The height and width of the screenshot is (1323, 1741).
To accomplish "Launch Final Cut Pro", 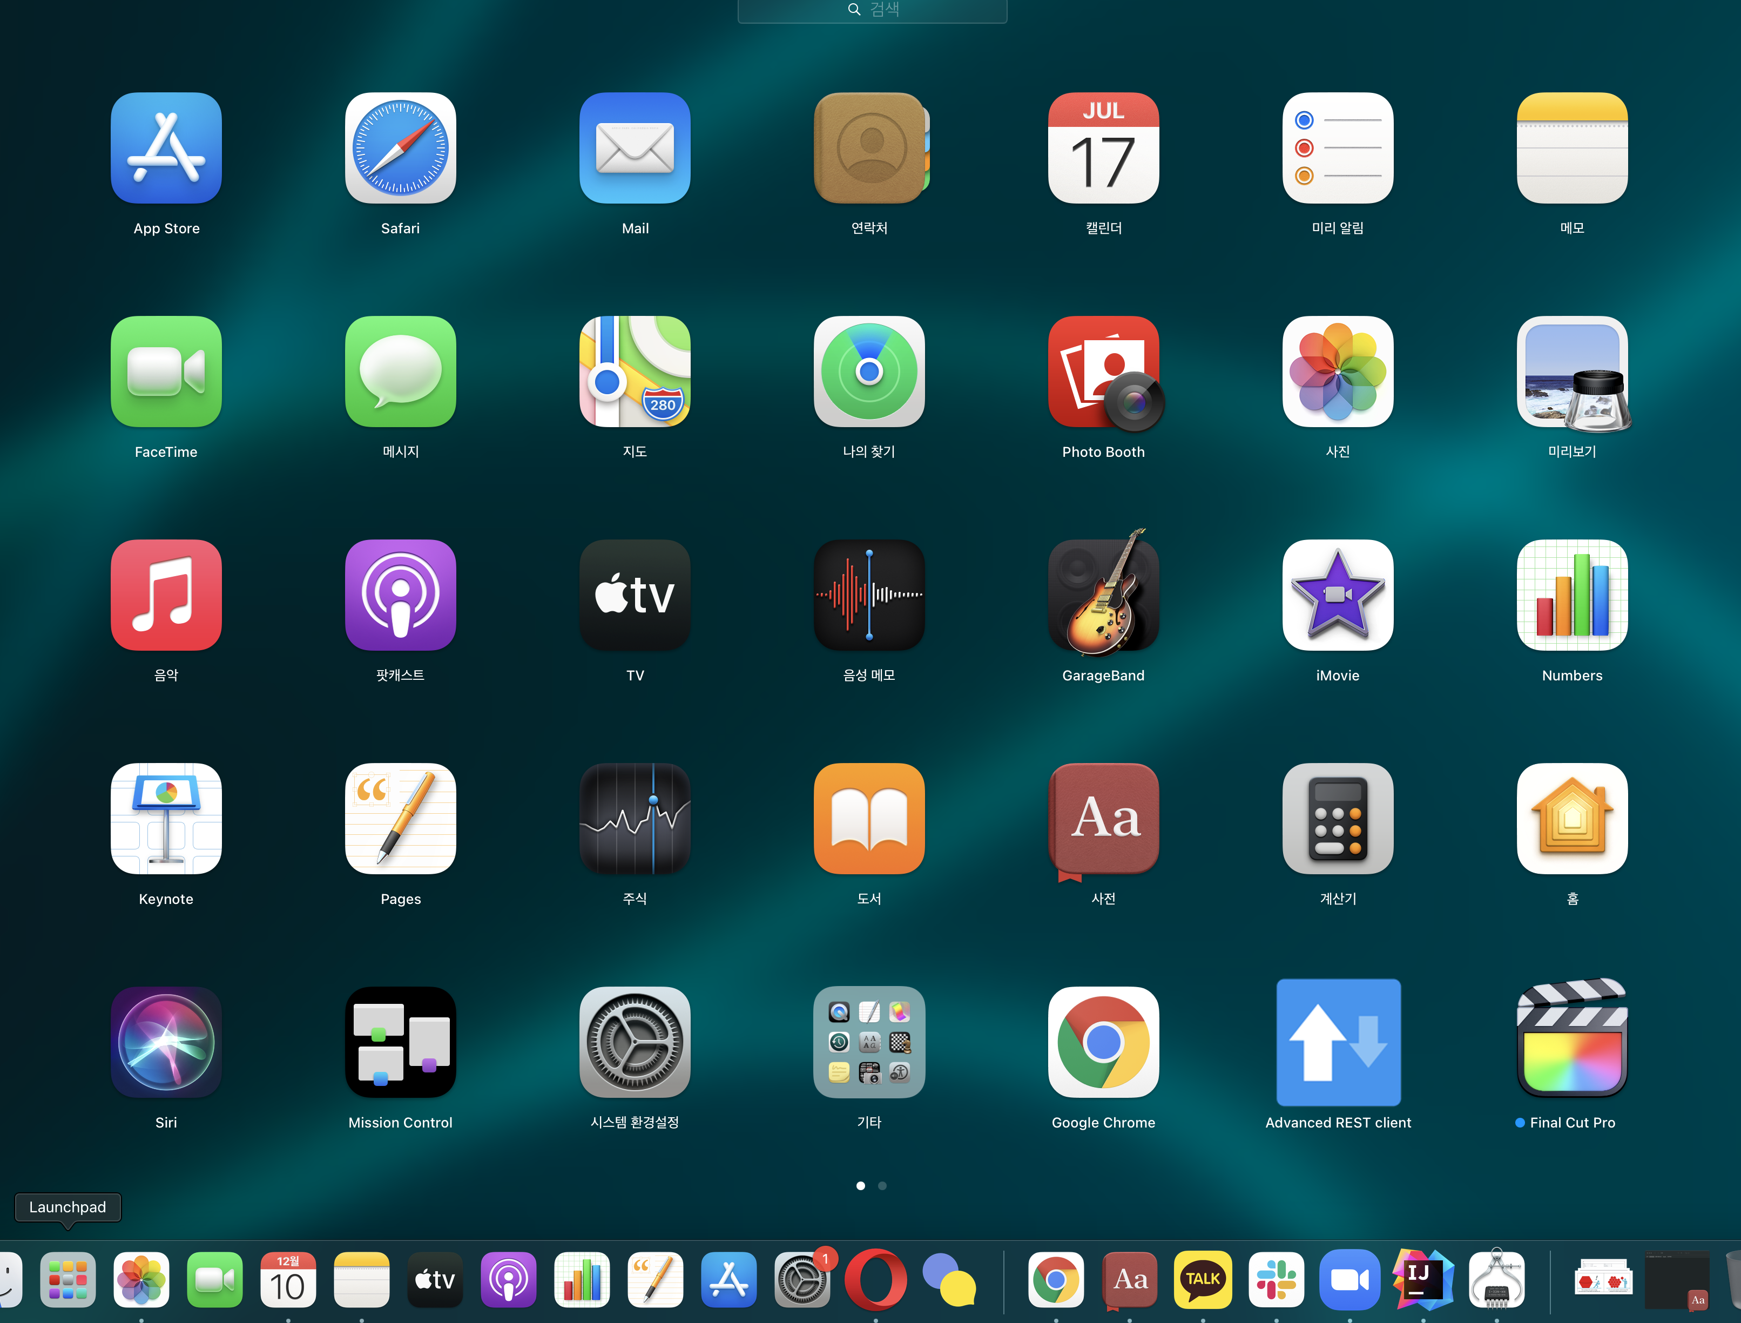I will click(x=1571, y=1041).
